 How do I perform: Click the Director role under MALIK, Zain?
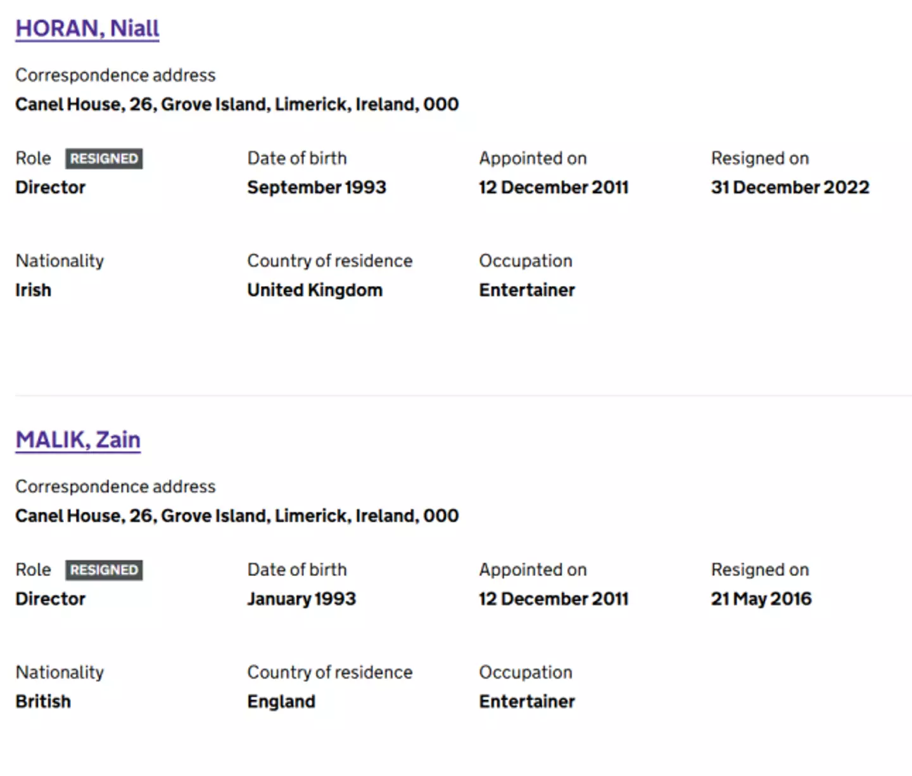pos(50,599)
